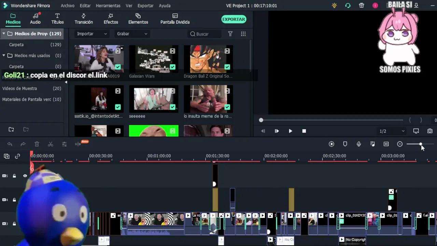Image resolution: width=437 pixels, height=246 pixels.
Task: Click the microphone voiceover icon
Action: pos(358,144)
